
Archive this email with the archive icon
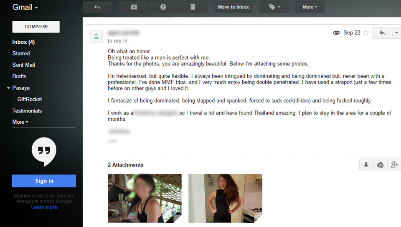134,7
